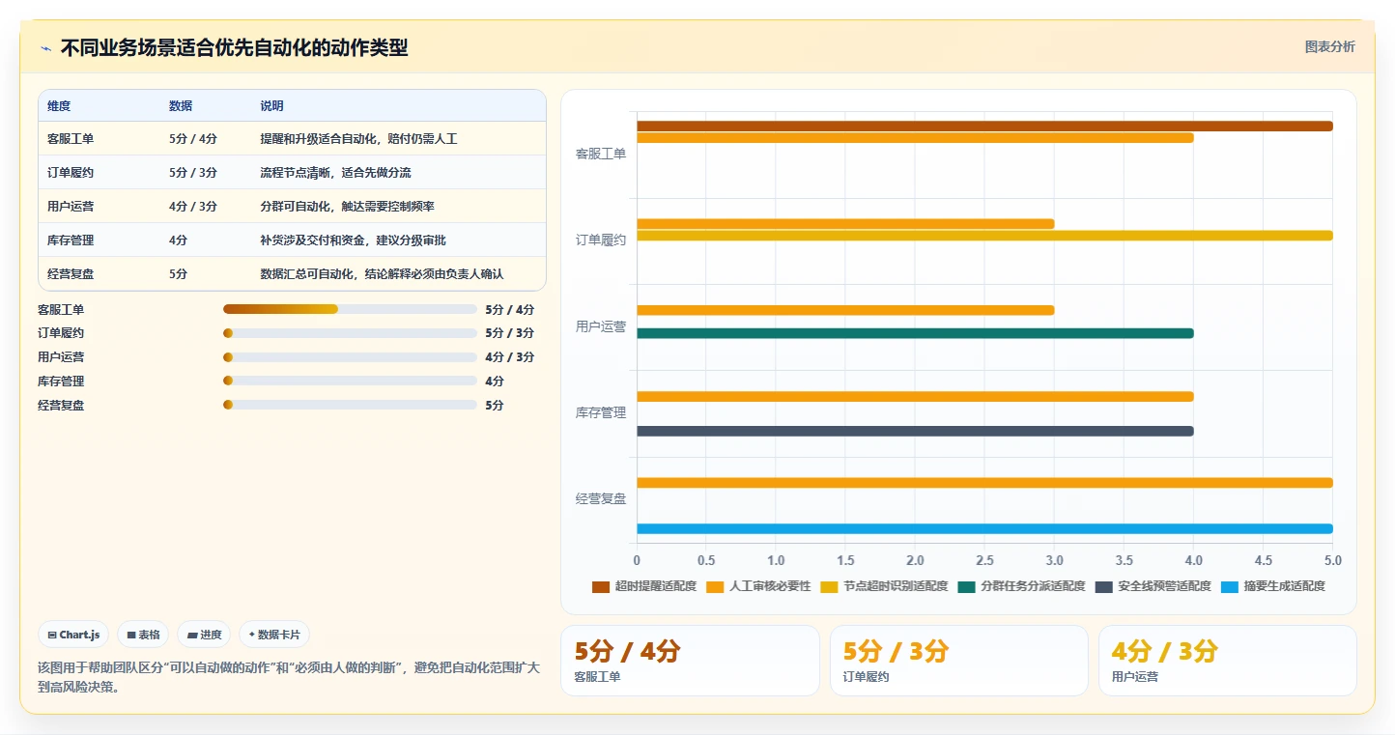The height and width of the screenshot is (735, 1395).
Task: Open the 4分 / 3分 用户运营 data card
Action: [x=1227, y=661]
